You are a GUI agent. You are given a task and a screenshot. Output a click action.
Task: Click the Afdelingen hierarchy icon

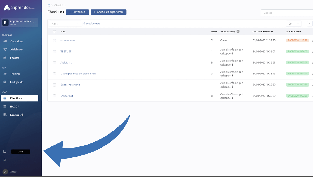(5, 50)
